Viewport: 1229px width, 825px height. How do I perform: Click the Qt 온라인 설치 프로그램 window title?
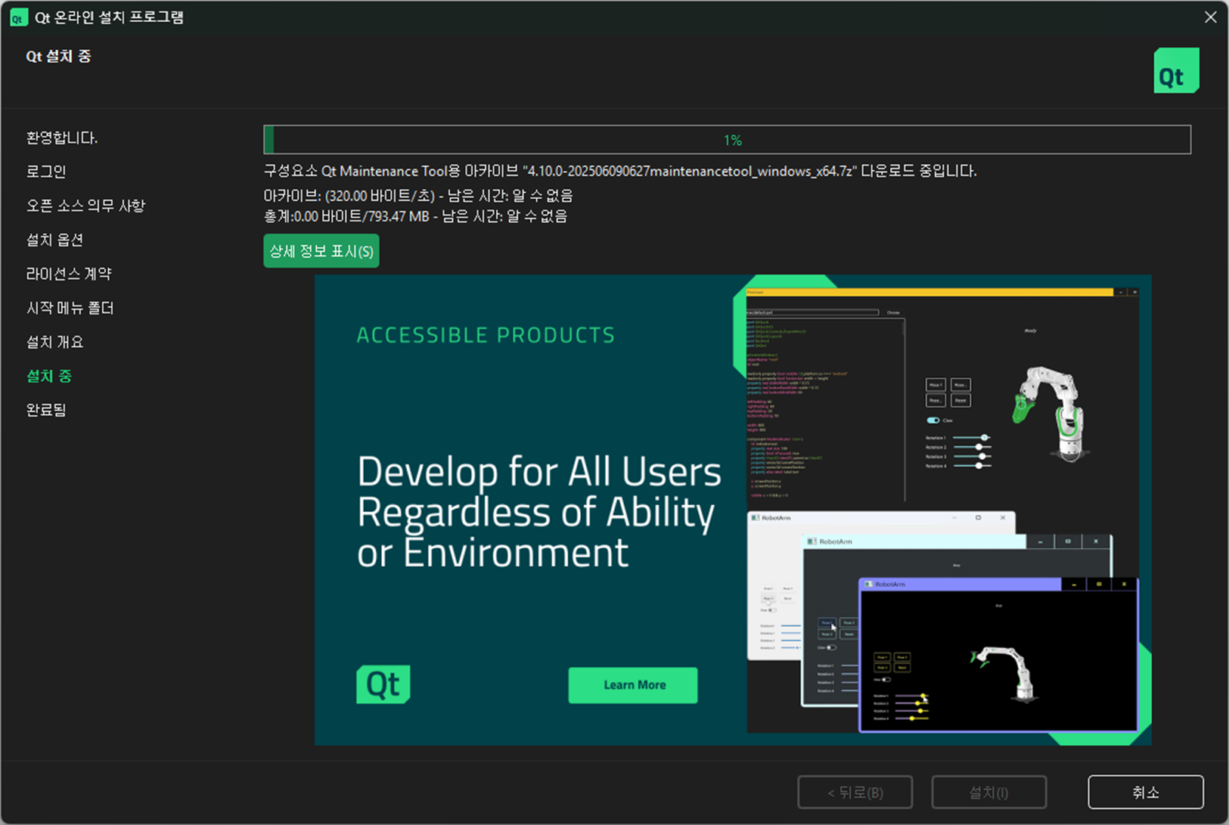coord(109,17)
